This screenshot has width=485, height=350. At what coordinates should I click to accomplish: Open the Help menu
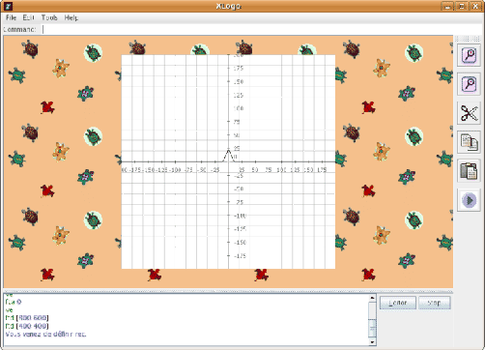tap(71, 17)
